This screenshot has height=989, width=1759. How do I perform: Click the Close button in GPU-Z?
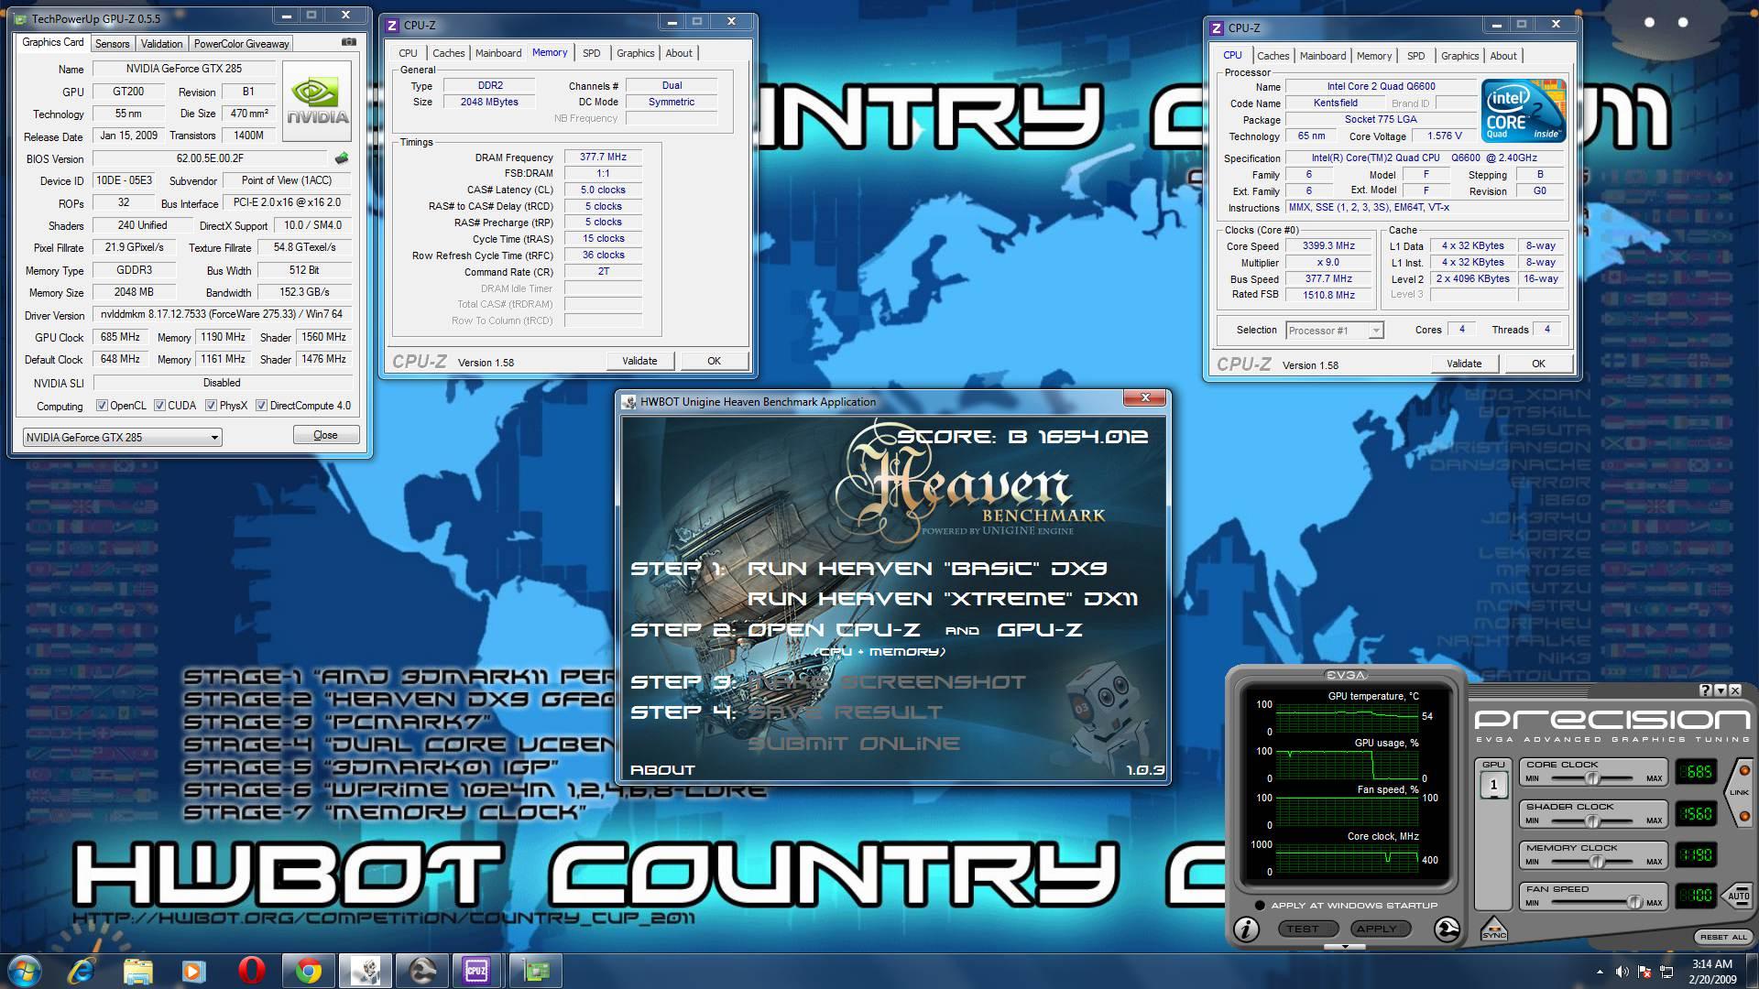325,435
